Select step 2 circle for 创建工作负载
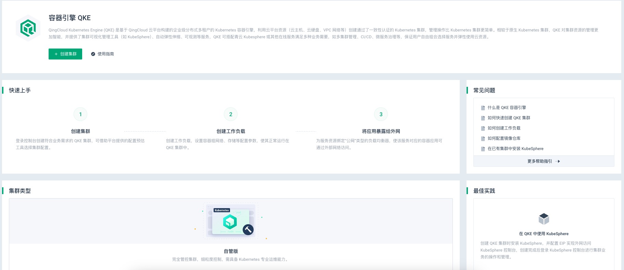 pyautogui.click(x=231, y=114)
